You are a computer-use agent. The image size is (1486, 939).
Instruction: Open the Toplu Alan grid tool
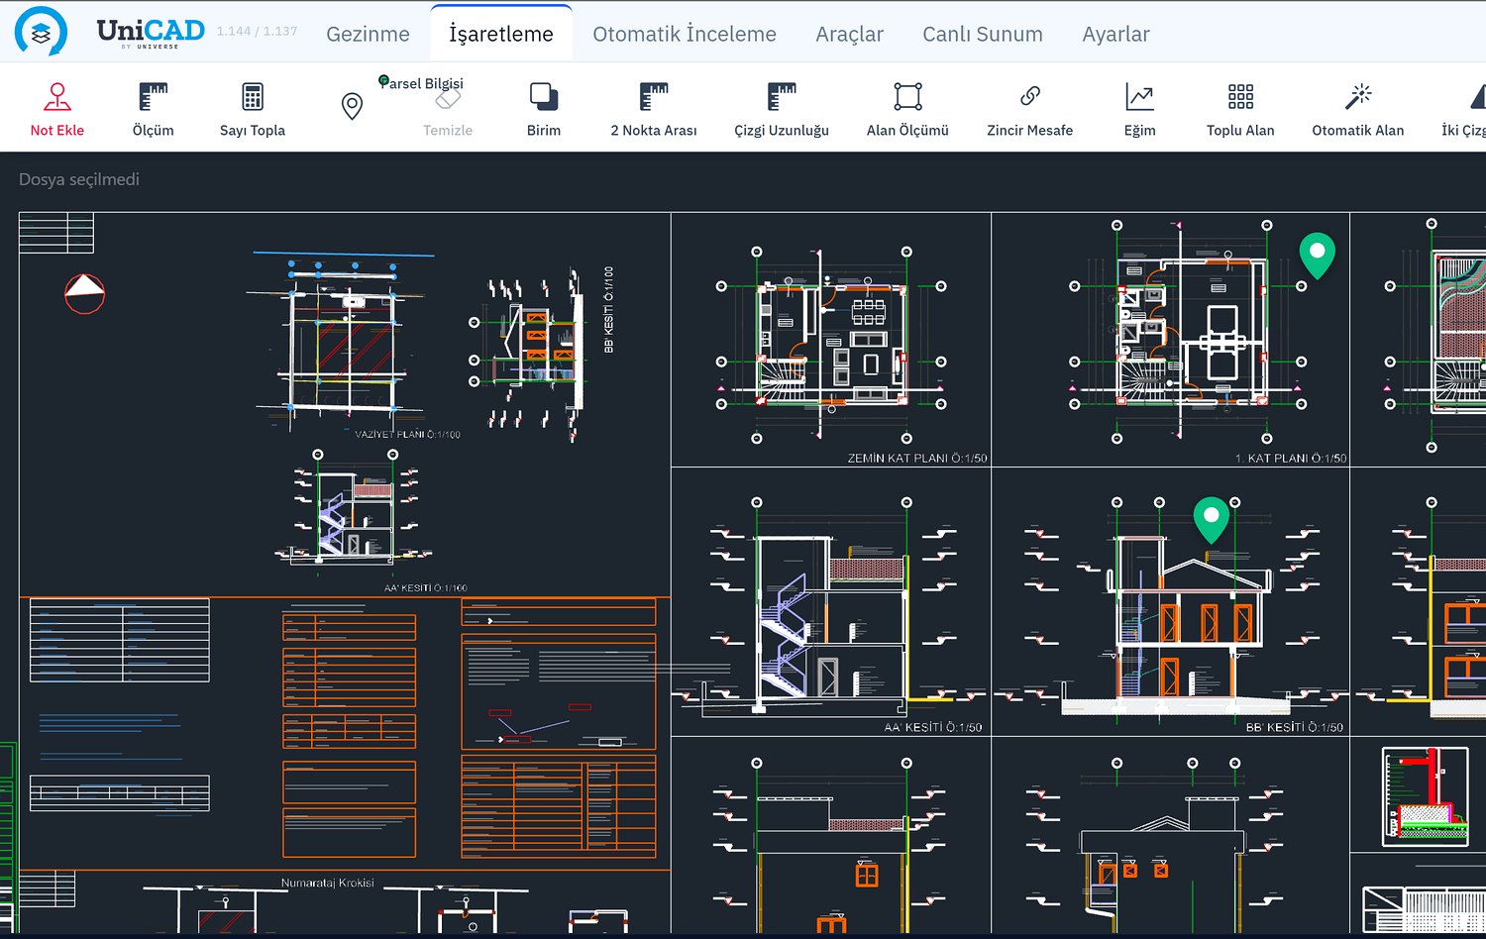coord(1240,109)
